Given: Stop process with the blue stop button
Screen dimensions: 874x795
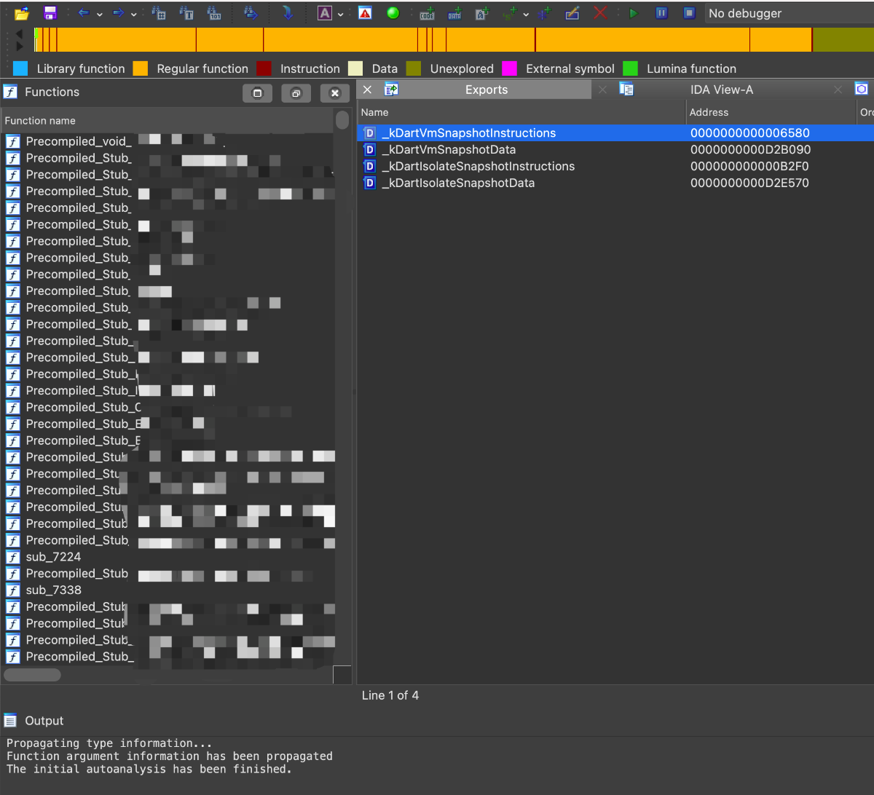Looking at the screenshot, I should pyautogui.click(x=689, y=13).
